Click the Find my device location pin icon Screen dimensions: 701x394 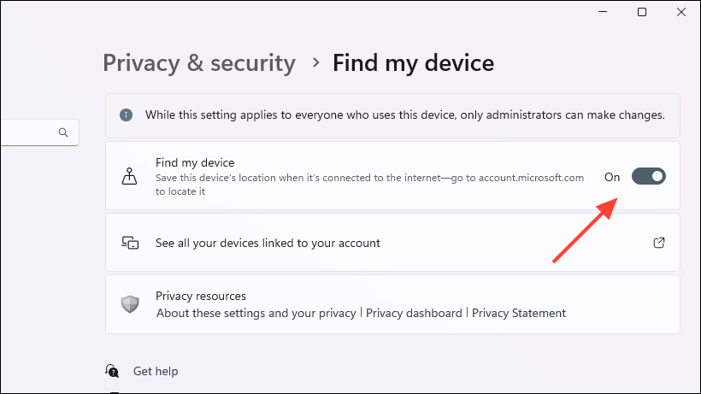(x=129, y=176)
